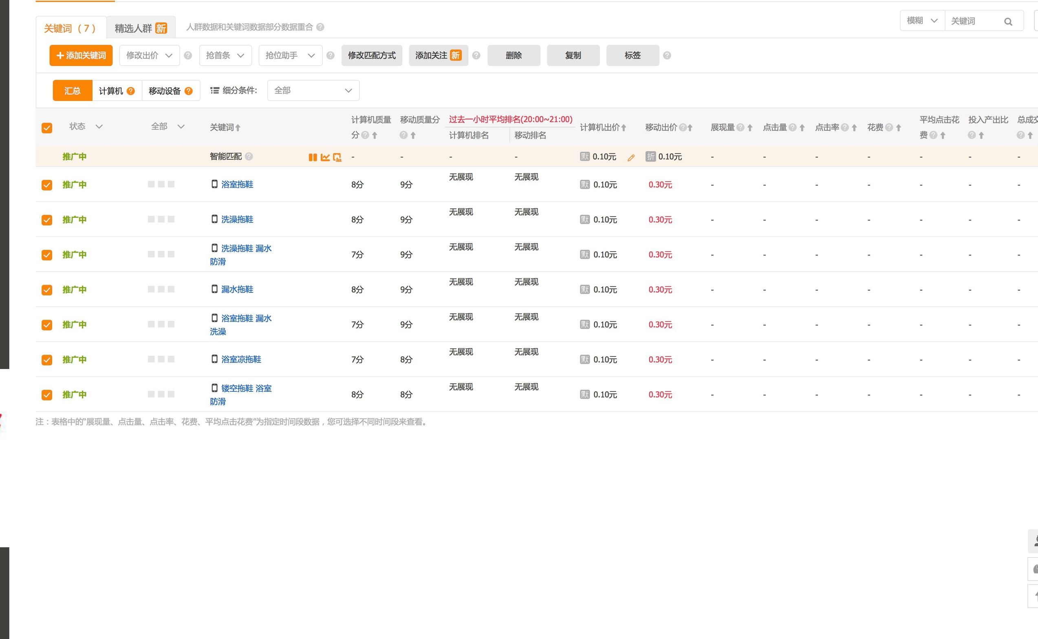This screenshot has width=1038, height=639.
Task: Open the trend chart for 智能匹配
Action: 325,157
